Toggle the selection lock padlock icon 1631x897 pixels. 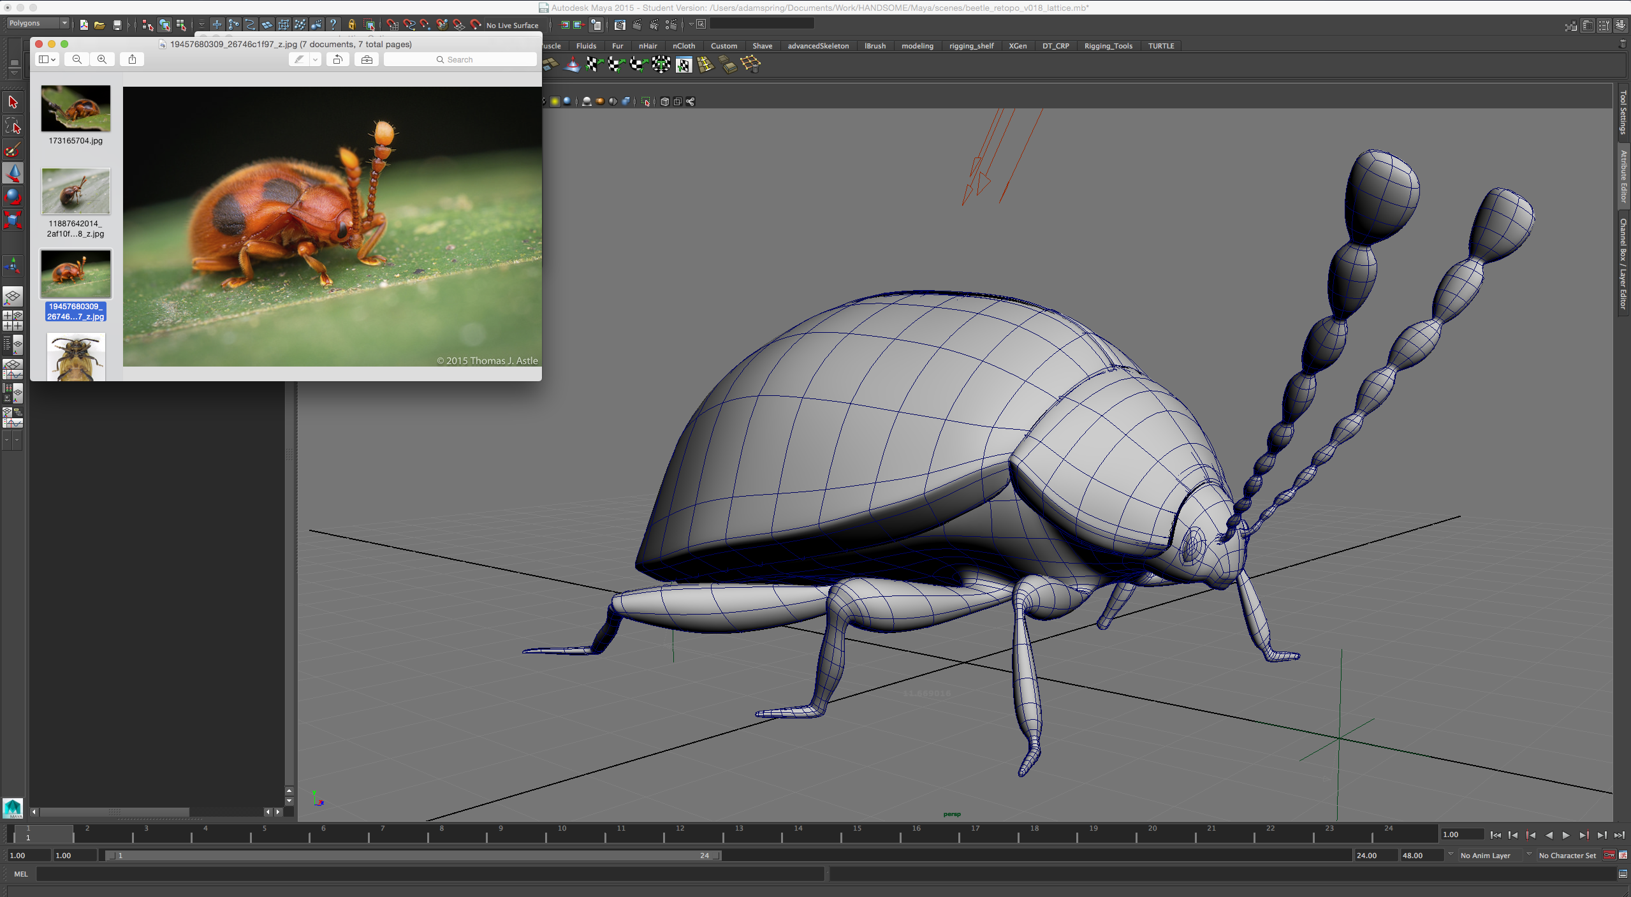pos(351,25)
